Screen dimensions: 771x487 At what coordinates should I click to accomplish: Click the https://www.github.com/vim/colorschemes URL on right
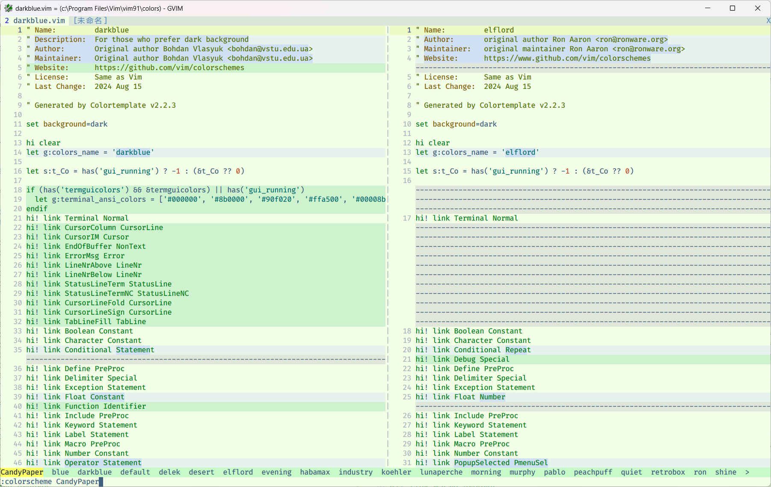pos(567,58)
